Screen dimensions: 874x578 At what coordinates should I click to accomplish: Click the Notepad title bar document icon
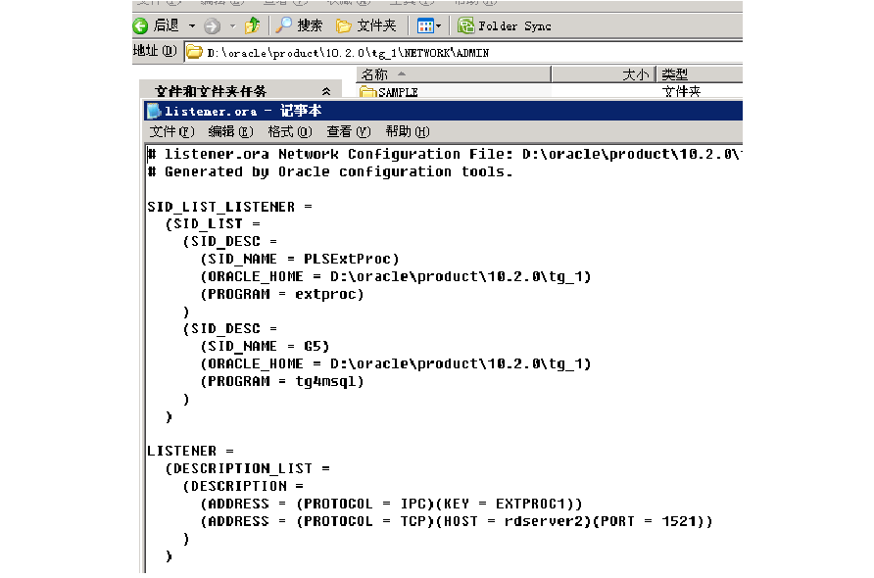tap(153, 111)
